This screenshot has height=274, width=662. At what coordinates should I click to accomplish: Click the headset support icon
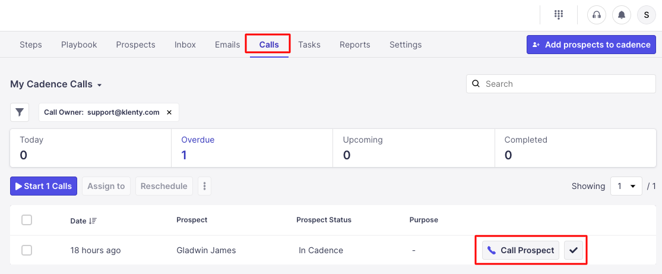pyautogui.click(x=597, y=15)
